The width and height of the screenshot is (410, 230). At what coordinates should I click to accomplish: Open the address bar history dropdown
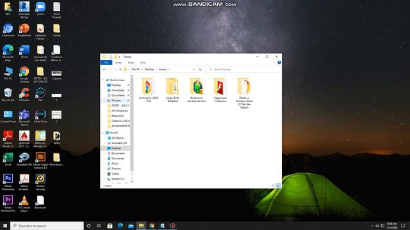[x=193, y=70]
